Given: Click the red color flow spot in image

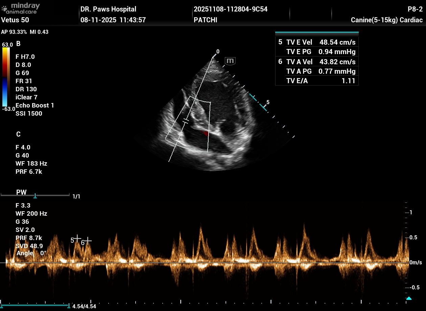Looking at the screenshot, I should coord(204,134).
